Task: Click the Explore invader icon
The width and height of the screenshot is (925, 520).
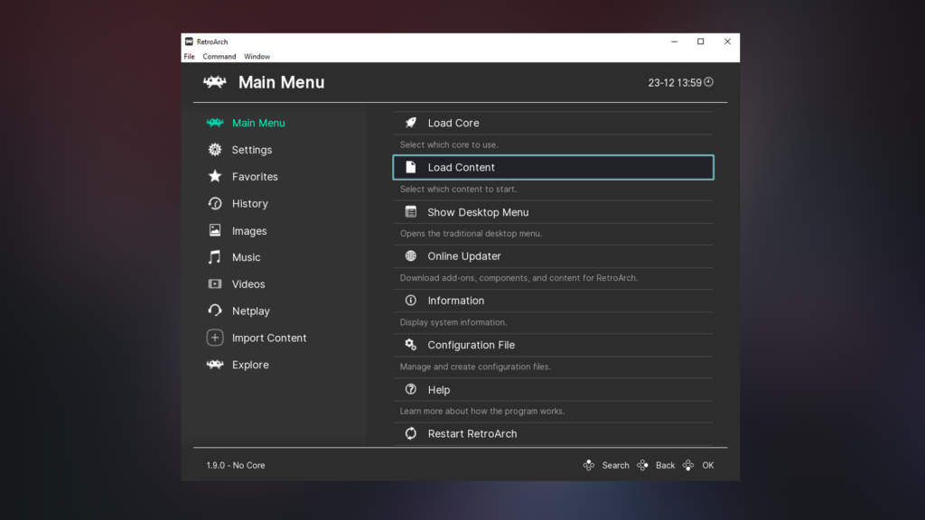Action: (x=215, y=365)
